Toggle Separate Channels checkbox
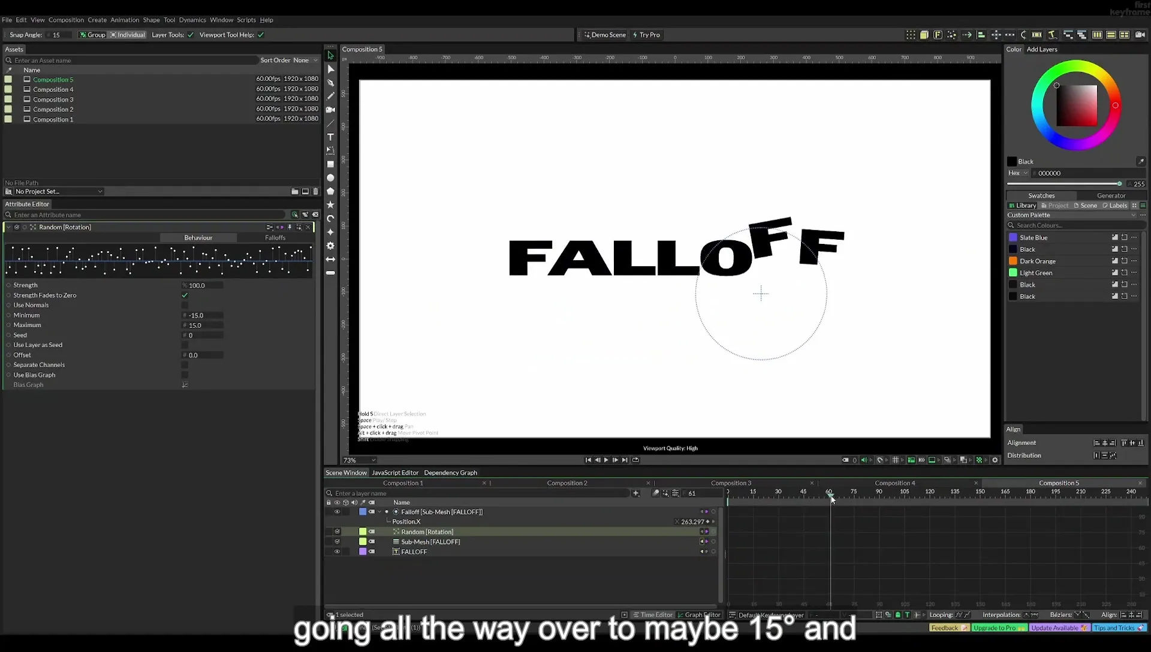Screen dimensions: 1151x652 coord(185,365)
